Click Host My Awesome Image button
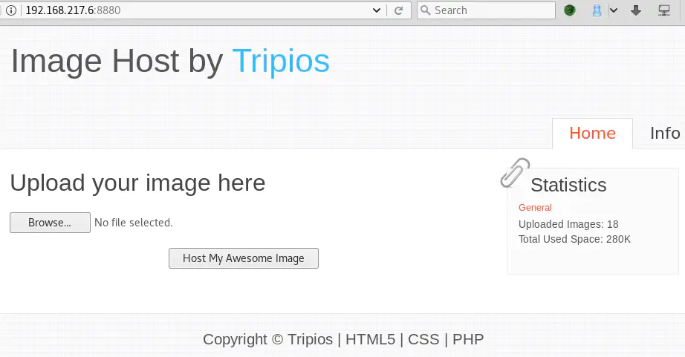Screen dimensions: 685x357 [244, 258]
